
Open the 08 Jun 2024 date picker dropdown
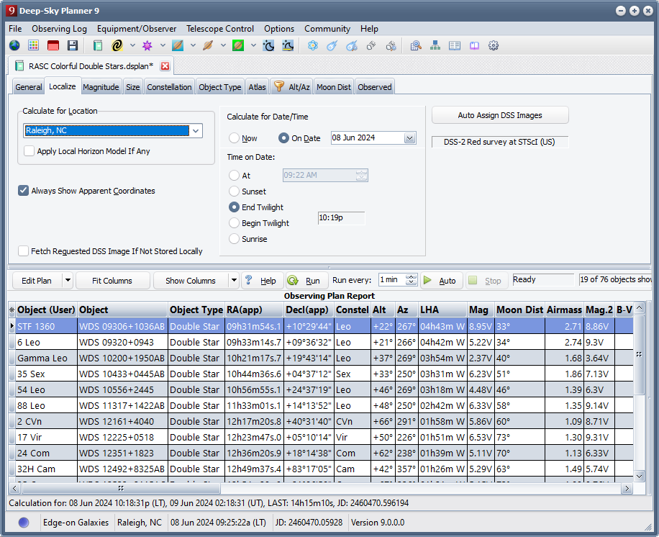(409, 138)
